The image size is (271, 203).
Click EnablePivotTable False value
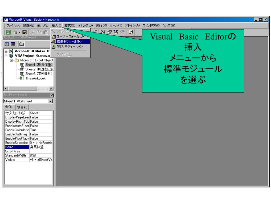(x=40, y=139)
